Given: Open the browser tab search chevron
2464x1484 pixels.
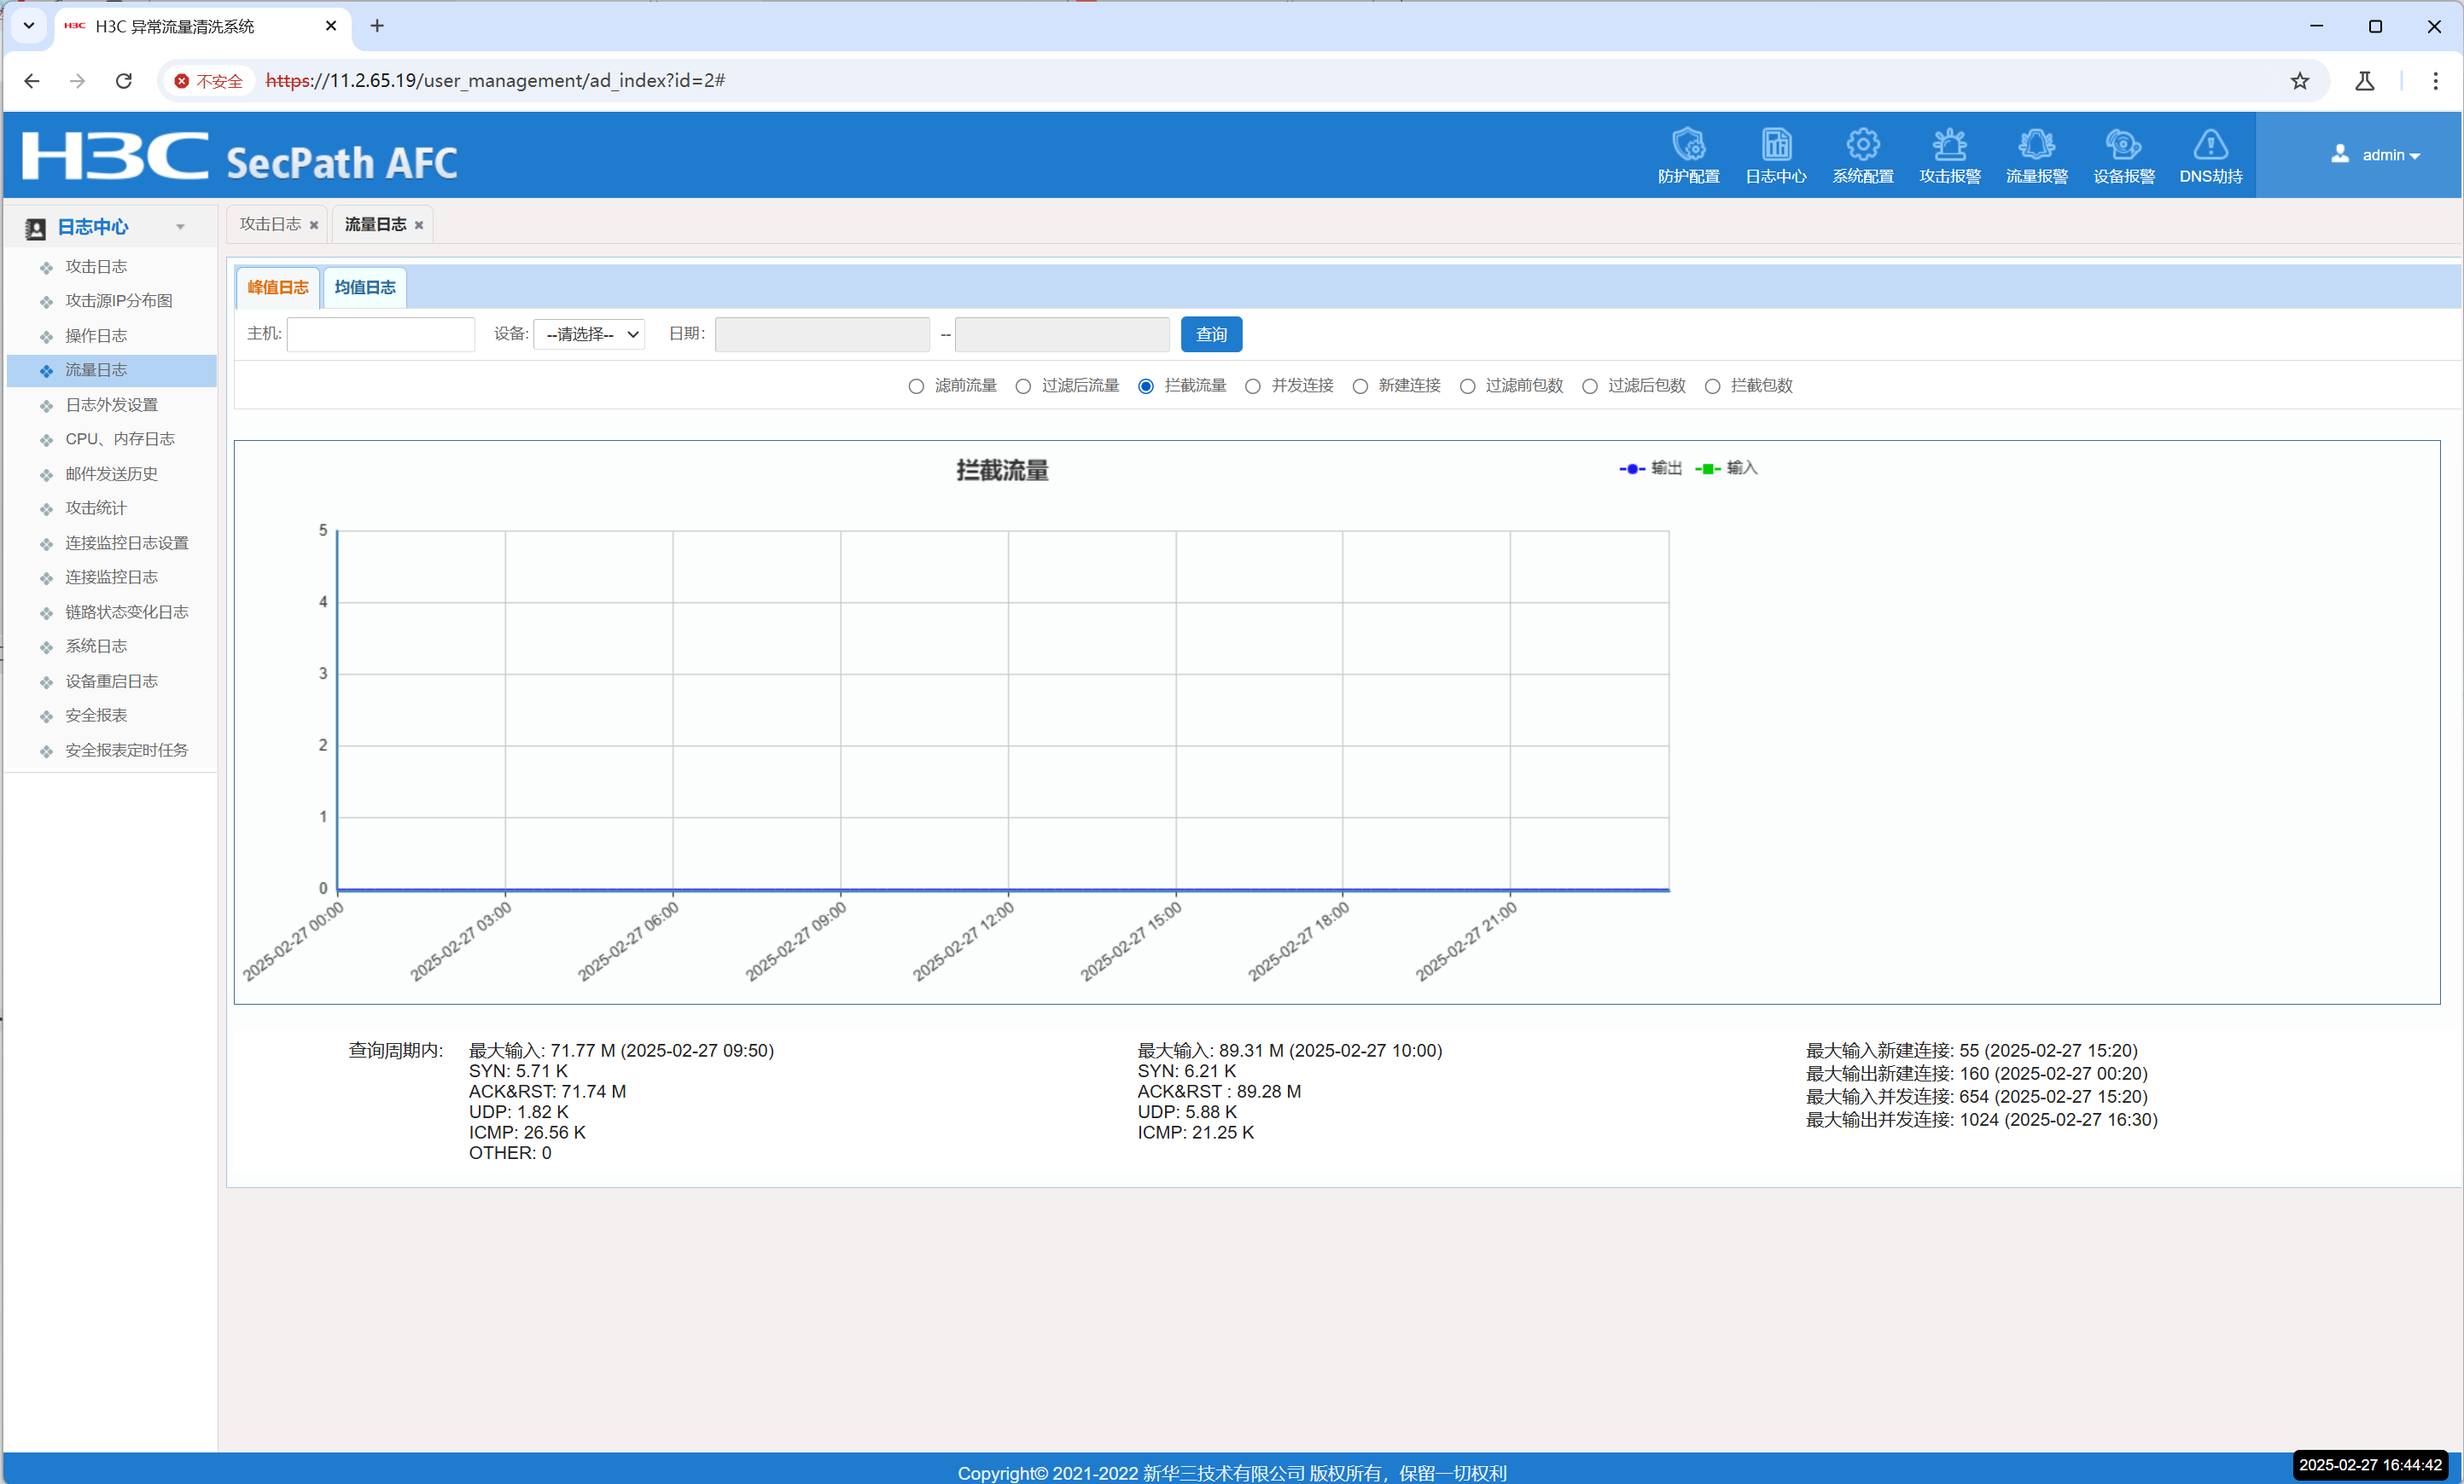Looking at the screenshot, I should coord(29,26).
